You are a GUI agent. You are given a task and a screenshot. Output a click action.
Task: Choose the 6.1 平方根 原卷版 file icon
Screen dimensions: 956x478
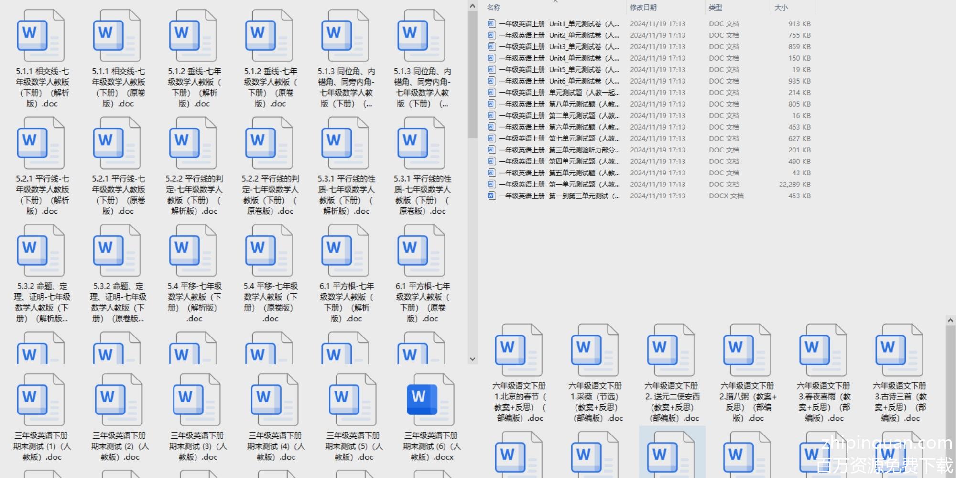(421, 251)
